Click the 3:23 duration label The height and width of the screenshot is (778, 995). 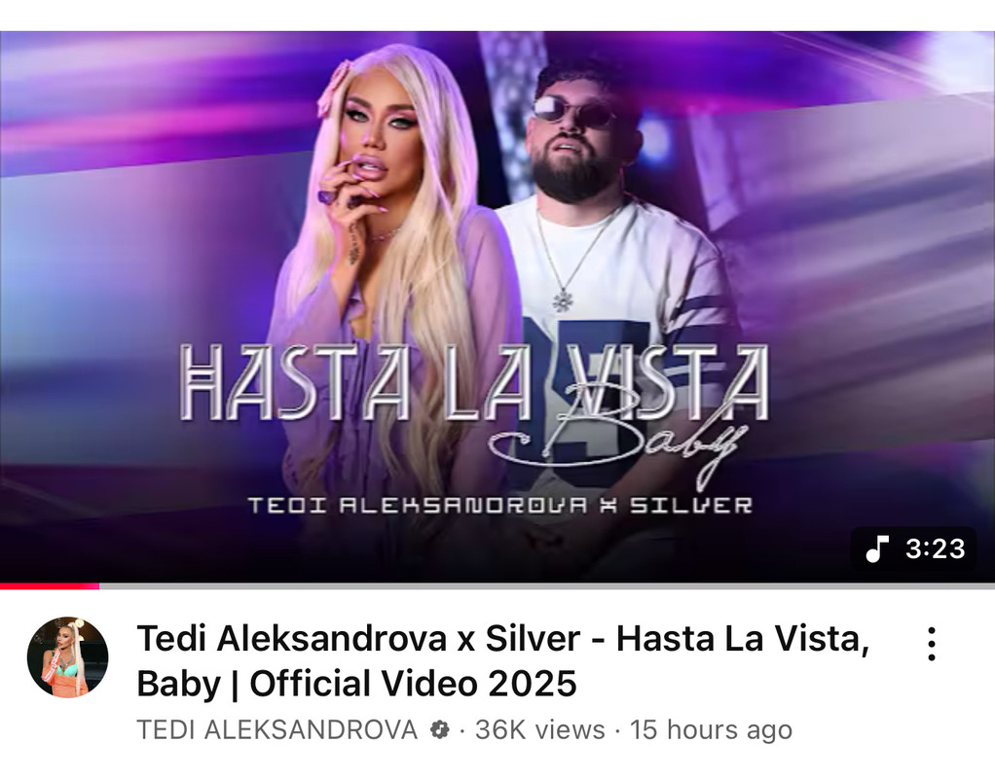(936, 549)
